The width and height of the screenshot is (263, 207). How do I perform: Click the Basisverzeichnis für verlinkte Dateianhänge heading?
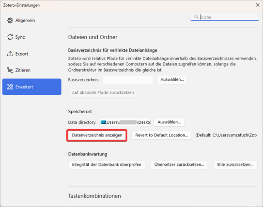112,50
